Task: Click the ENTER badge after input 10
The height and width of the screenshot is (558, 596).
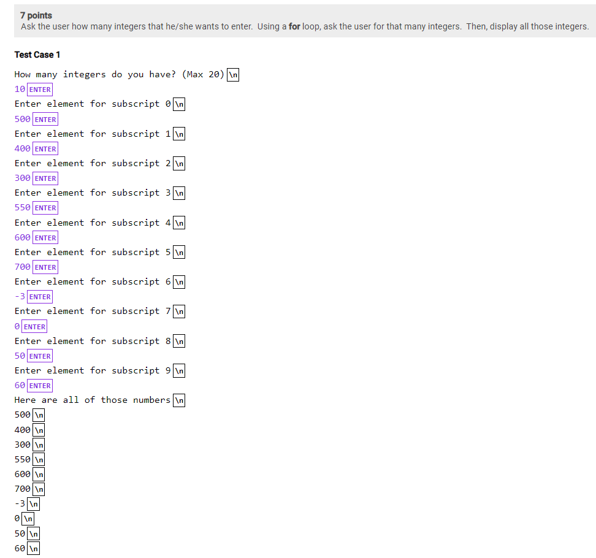Action: [40, 89]
